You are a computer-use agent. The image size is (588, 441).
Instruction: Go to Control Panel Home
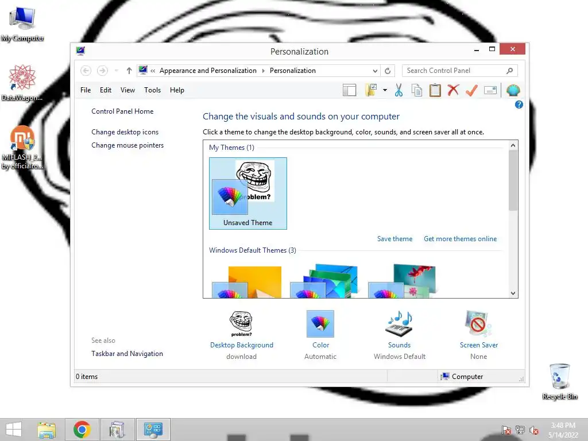pyautogui.click(x=122, y=111)
